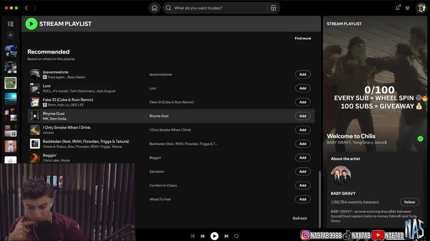Open first playlist thumbnail in library sidebar

coord(10,51)
